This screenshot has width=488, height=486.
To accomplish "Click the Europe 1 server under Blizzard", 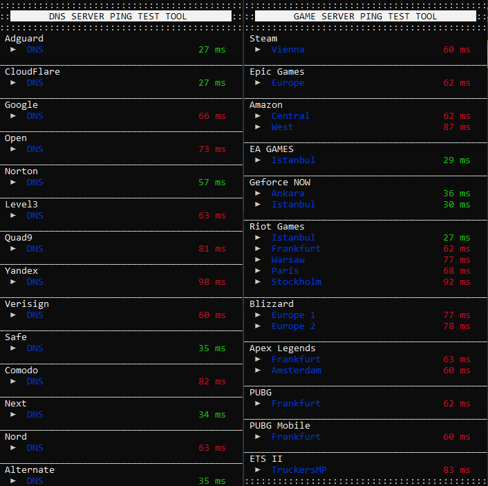I will (293, 315).
